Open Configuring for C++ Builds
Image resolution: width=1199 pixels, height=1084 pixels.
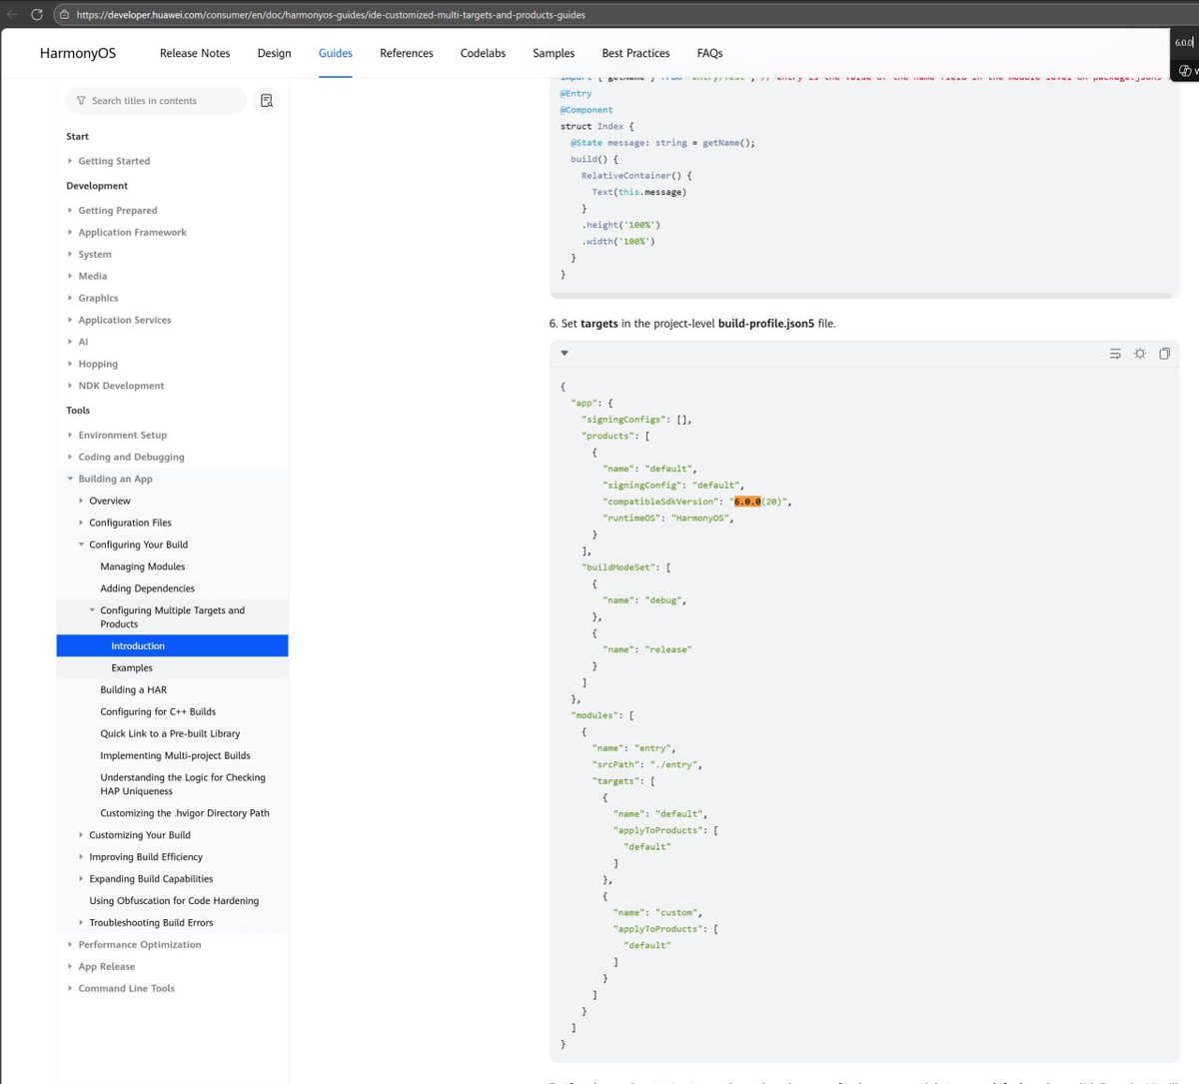(x=158, y=712)
